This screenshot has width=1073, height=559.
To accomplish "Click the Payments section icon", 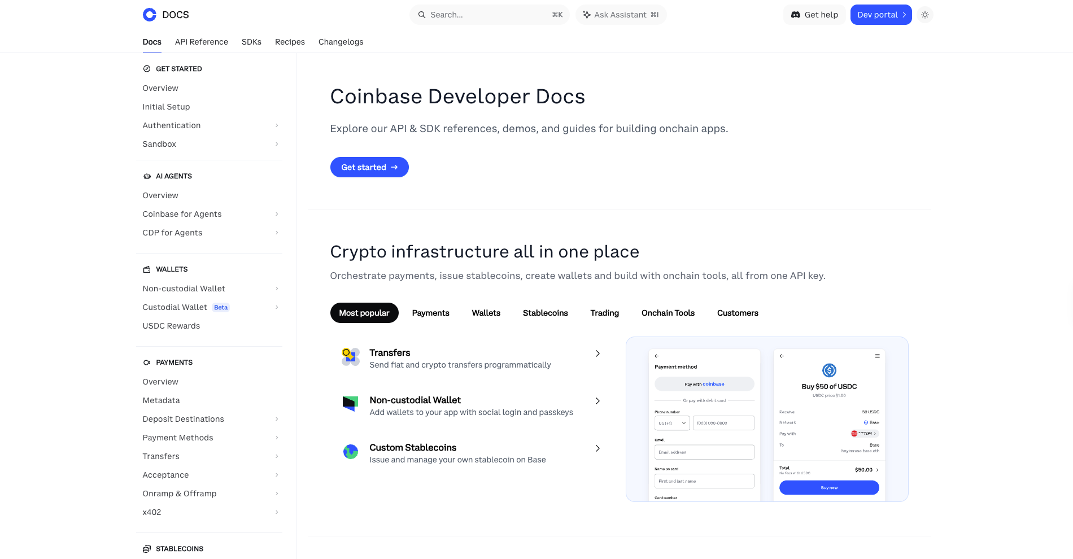I will click(x=147, y=363).
